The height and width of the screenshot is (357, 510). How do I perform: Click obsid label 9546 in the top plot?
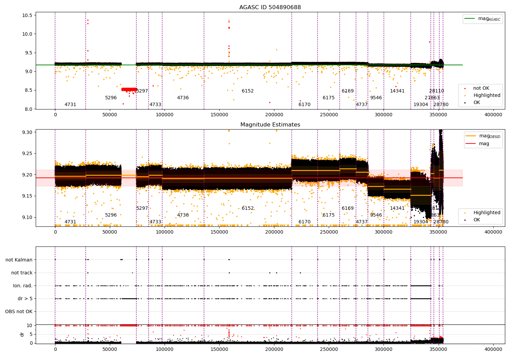tap(376, 98)
